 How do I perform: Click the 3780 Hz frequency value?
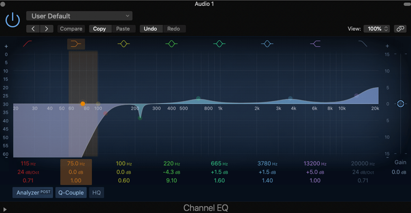[268, 163]
